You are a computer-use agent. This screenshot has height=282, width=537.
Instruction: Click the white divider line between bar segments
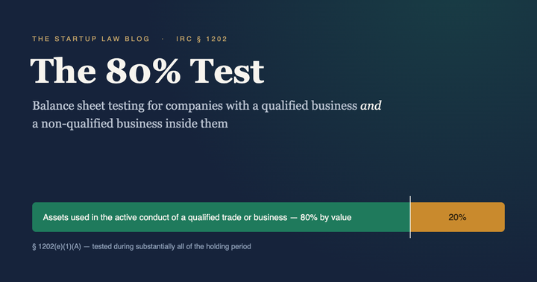pyautogui.click(x=410, y=217)
